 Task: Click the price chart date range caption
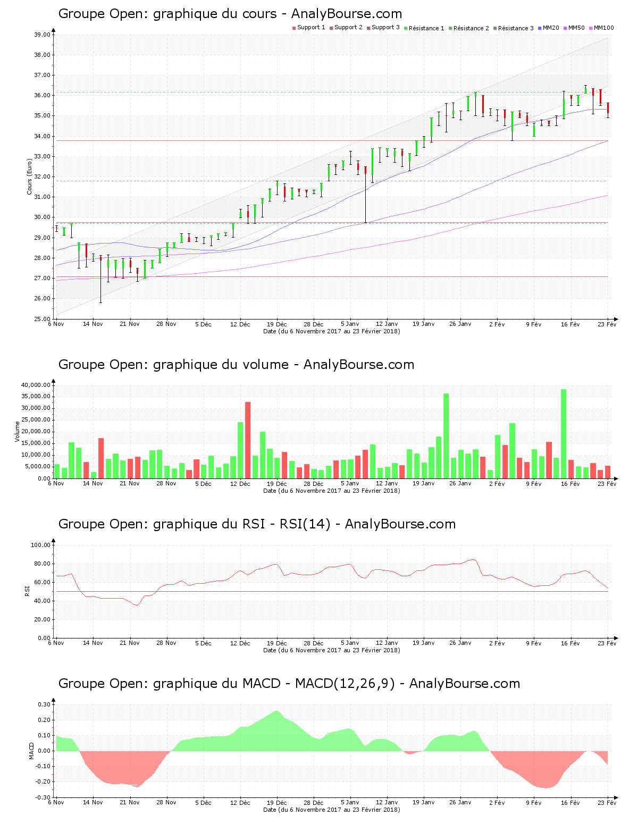pos(332,331)
